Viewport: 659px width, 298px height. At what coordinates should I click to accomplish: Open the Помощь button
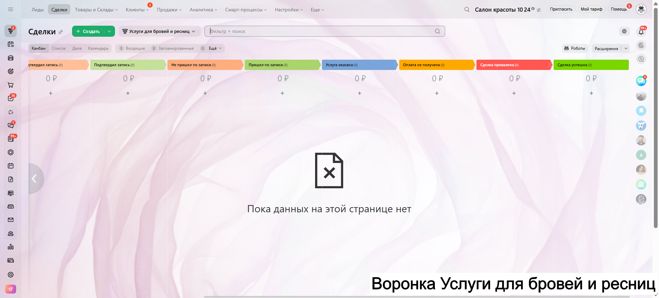619,9
